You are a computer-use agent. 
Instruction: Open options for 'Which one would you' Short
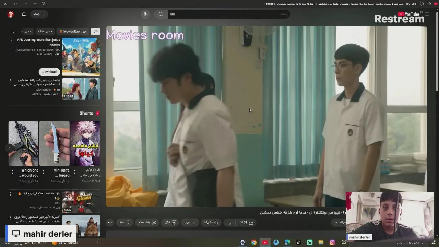click(12, 172)
